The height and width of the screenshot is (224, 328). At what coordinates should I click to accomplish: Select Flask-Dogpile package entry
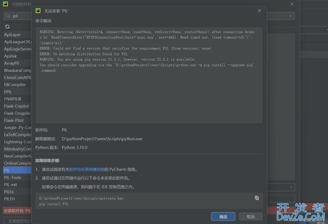click(17, 113)
